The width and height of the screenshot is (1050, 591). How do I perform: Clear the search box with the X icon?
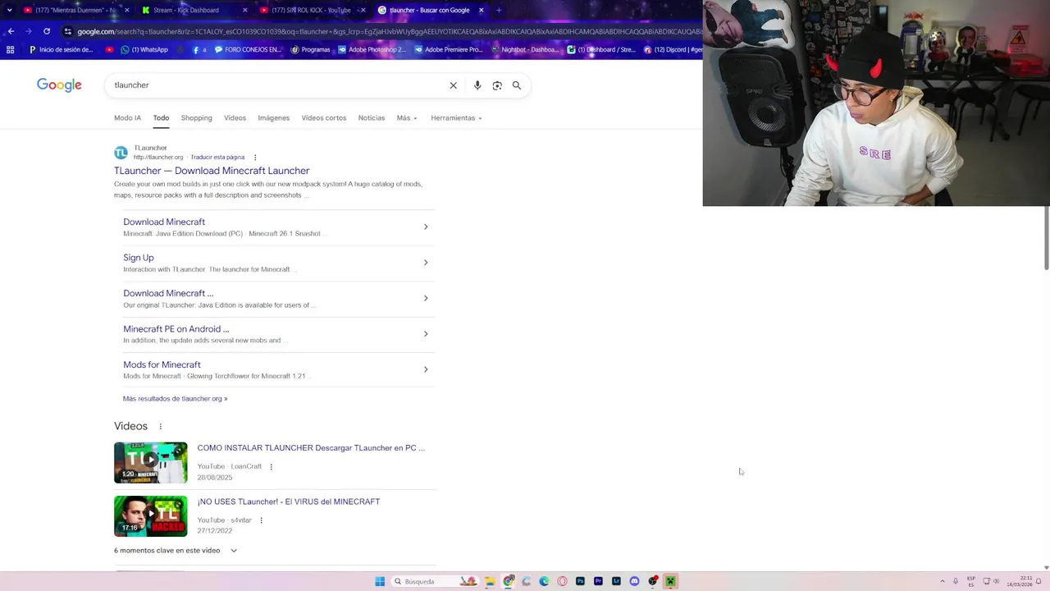(x=453, y=85)
